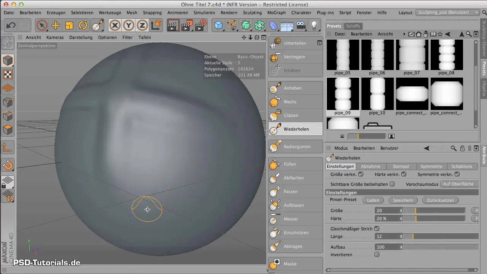Enable Sichtbare Größe beibehalten checkbox
Screen dimensions: 487x274
(392, 184)
